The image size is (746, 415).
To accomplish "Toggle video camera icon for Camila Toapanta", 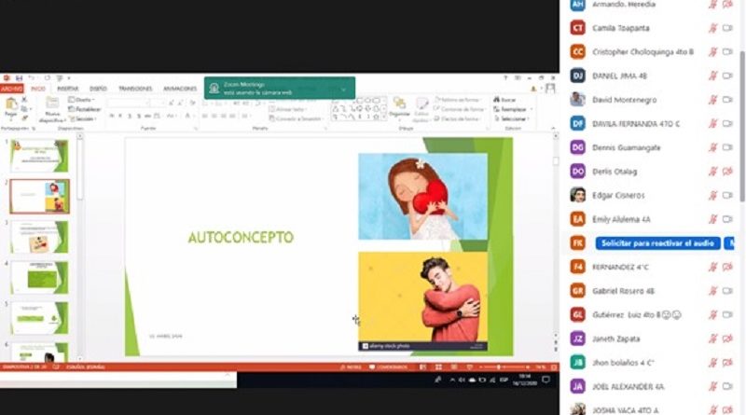I will click(727, 28).
